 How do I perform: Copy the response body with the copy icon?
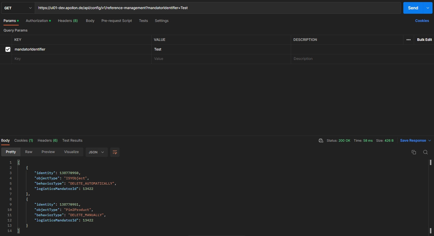[414, 152]
